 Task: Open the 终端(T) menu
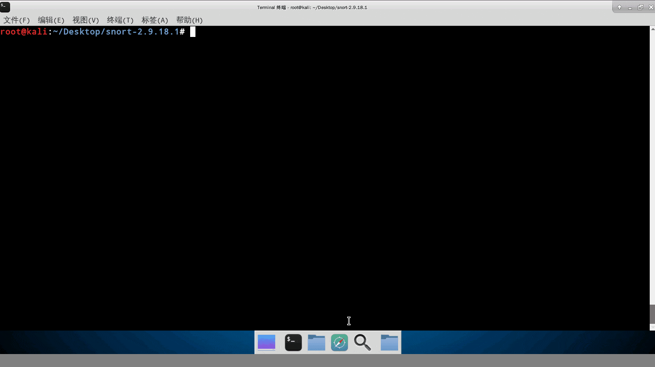pos(120,20)
